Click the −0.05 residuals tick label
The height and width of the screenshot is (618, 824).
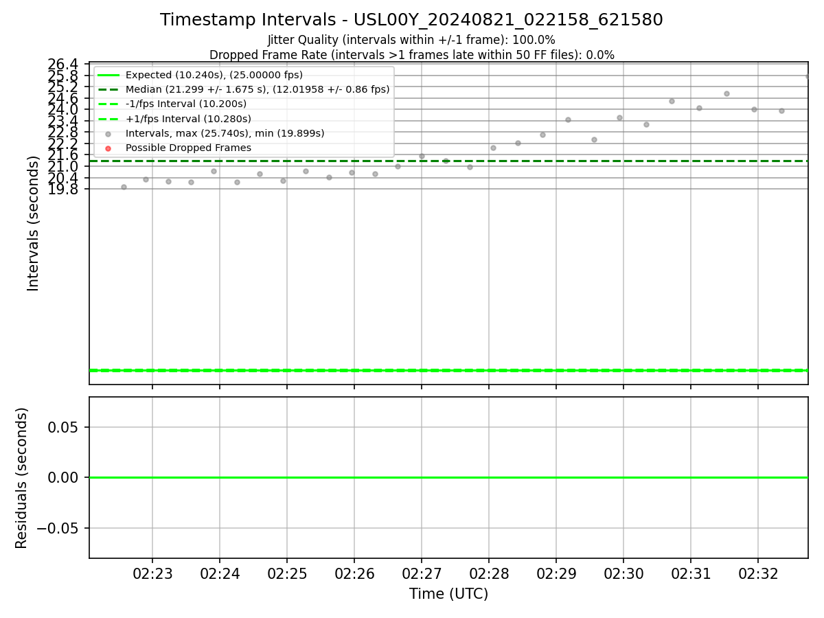[x=58, y=528]
